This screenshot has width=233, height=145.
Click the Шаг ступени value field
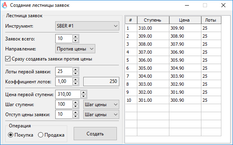64,104
